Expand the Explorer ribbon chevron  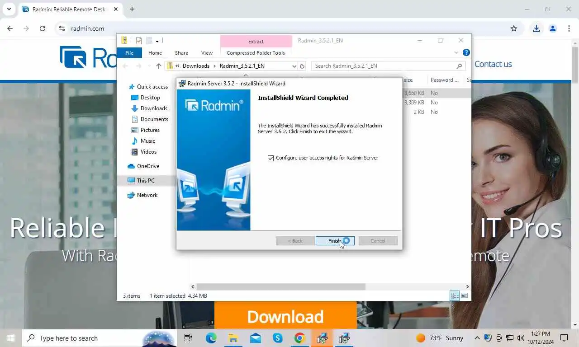tap(456, 53)
